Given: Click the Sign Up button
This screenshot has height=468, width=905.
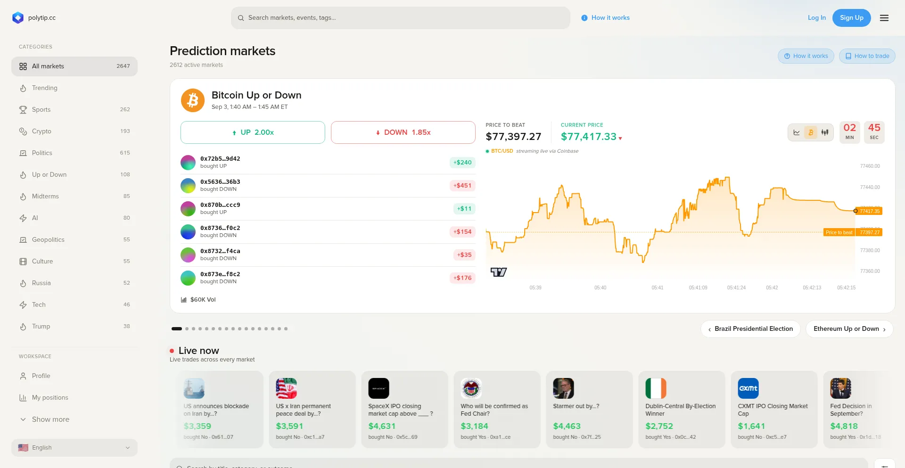Looking at the screenshot, I should [852, 18].
